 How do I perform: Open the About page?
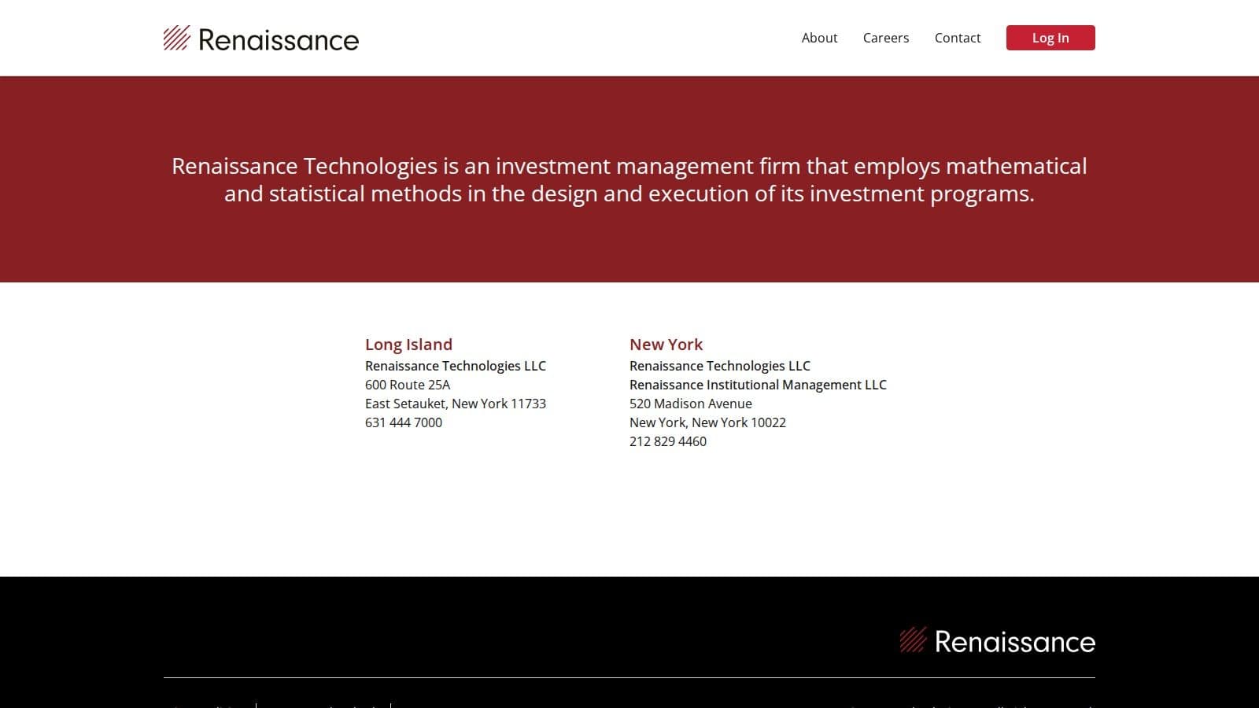(819, 38)
